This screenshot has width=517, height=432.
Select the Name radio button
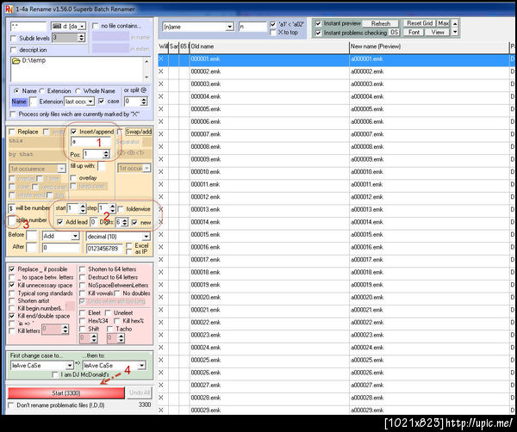coord(16,91)
